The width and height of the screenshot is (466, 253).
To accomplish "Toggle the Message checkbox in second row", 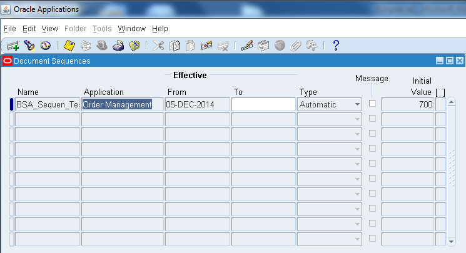I will (372, 119).
